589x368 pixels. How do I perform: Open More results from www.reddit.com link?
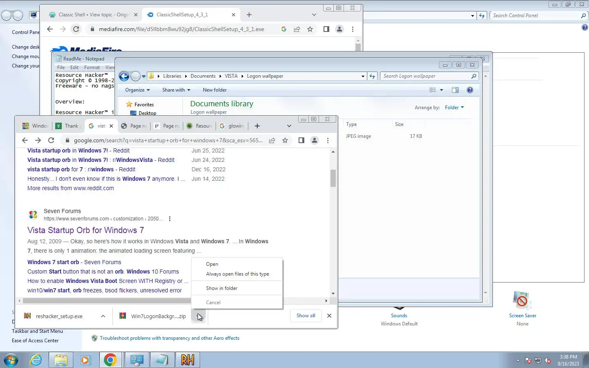[x=71, y=188]
